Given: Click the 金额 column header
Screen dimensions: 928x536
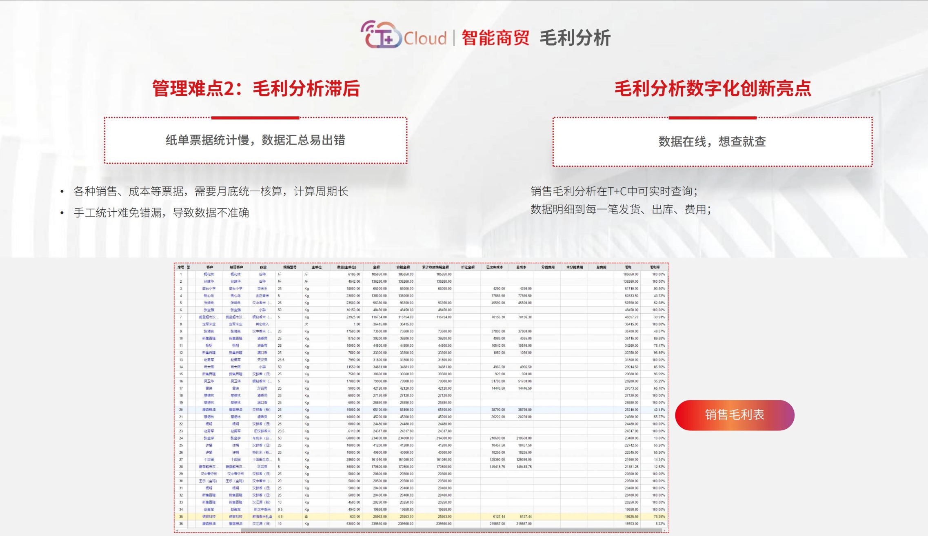Looking at the screenshot, I should [x=376, y=267].
